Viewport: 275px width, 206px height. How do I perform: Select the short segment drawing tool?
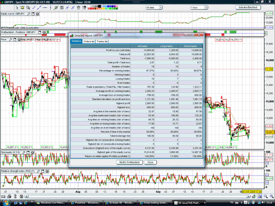(x=34, y=7)
